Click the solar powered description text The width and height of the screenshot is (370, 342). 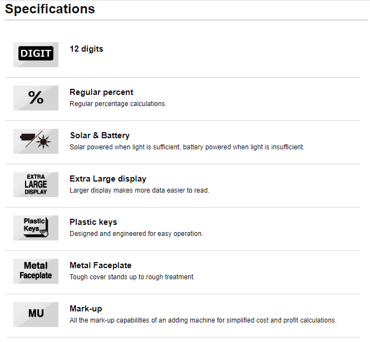click(x=187, y=147)
